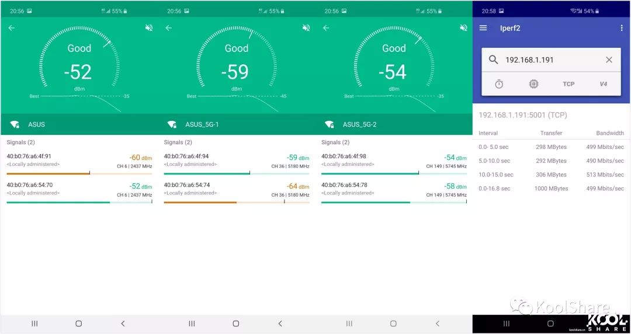Screen dimensions: 631x334
Task: Select access point 40:b0:76:a6:4f:91
Action: [79, 163]
